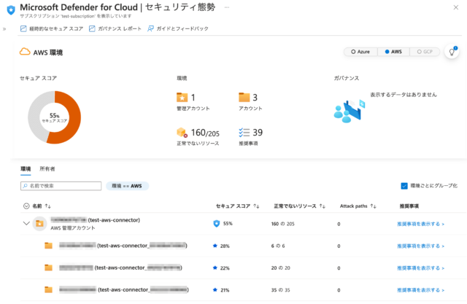Toggle 環境ごとにグループ化 checkbox
Screen dimensions: 467x304
click(x=404, y=186)
